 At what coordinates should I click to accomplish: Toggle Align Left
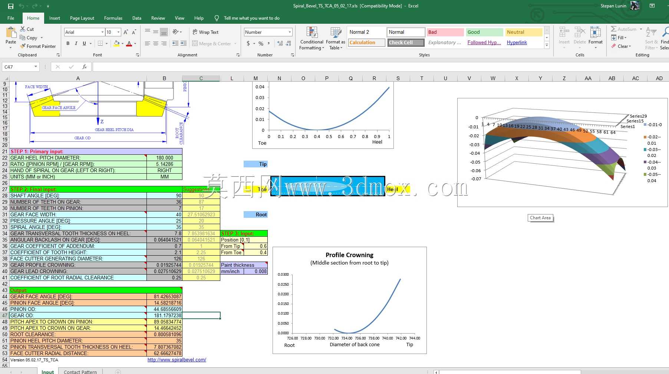148,43
